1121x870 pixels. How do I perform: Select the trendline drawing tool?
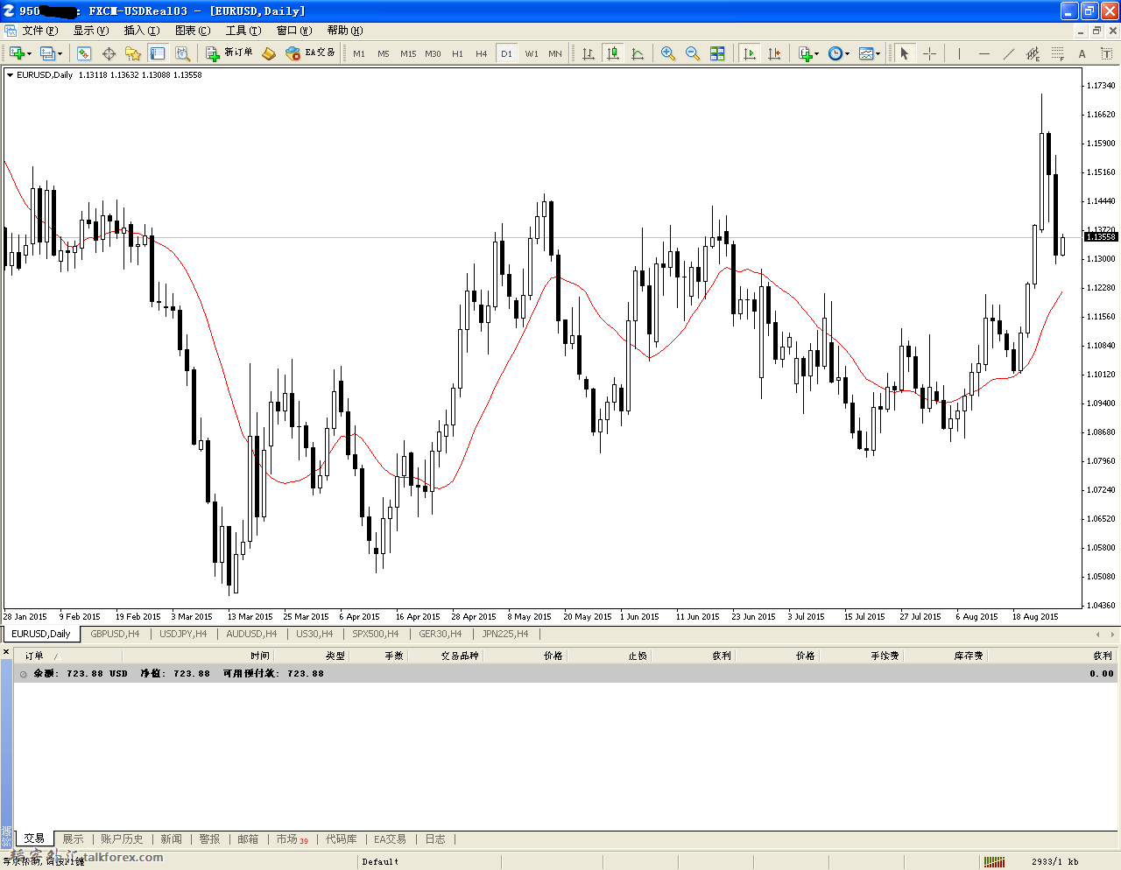[1009, 53]
